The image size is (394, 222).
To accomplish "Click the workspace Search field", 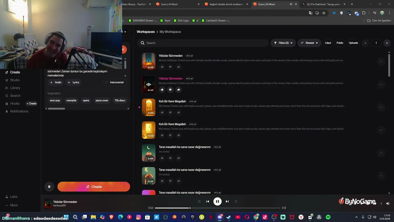I will point(203,43).
